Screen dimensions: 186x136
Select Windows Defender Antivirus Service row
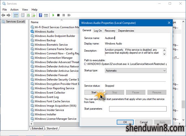point(55,71)
